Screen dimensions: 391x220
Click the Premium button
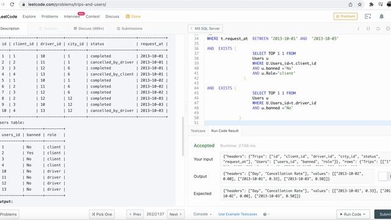click(345, 16)
